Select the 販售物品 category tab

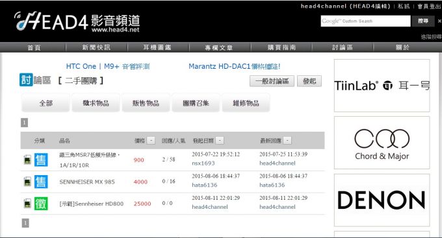pos(146,103)
